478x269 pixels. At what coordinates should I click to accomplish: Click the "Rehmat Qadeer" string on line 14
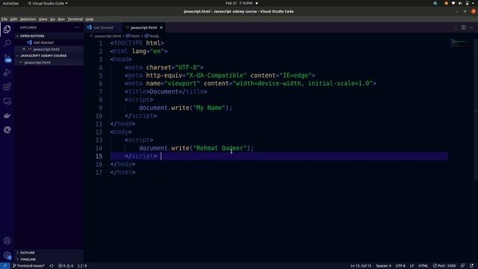tap(220, 148)
